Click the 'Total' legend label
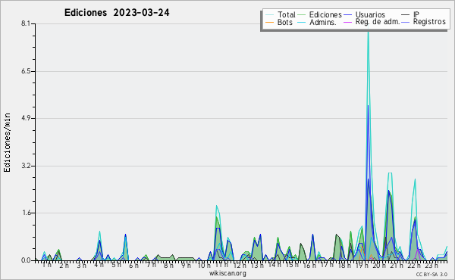This screenshot has height=280, width=455. point(287,14)
